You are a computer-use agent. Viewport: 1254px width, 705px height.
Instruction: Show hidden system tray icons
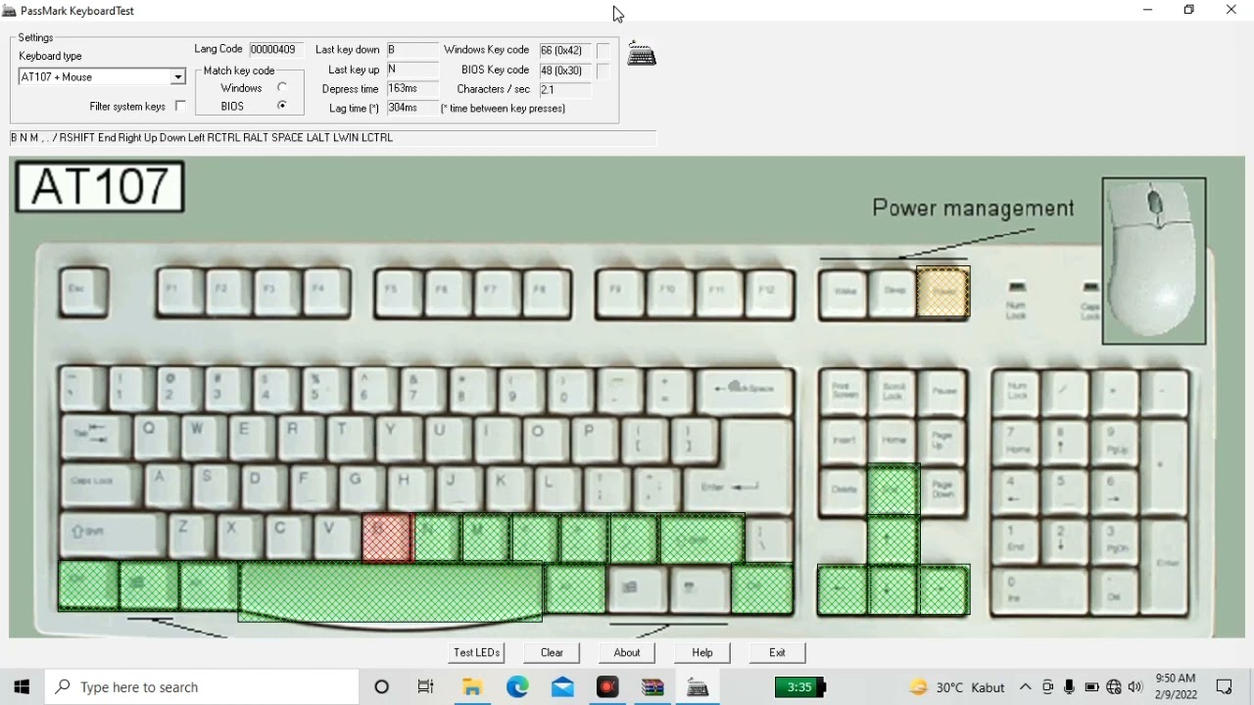pos(1026,687)
